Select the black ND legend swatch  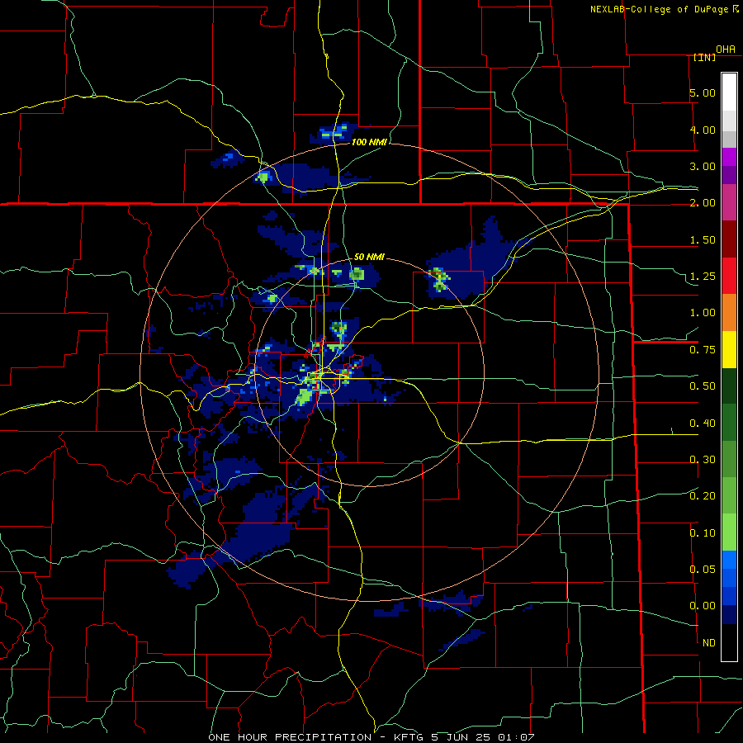tap(729, 642)
